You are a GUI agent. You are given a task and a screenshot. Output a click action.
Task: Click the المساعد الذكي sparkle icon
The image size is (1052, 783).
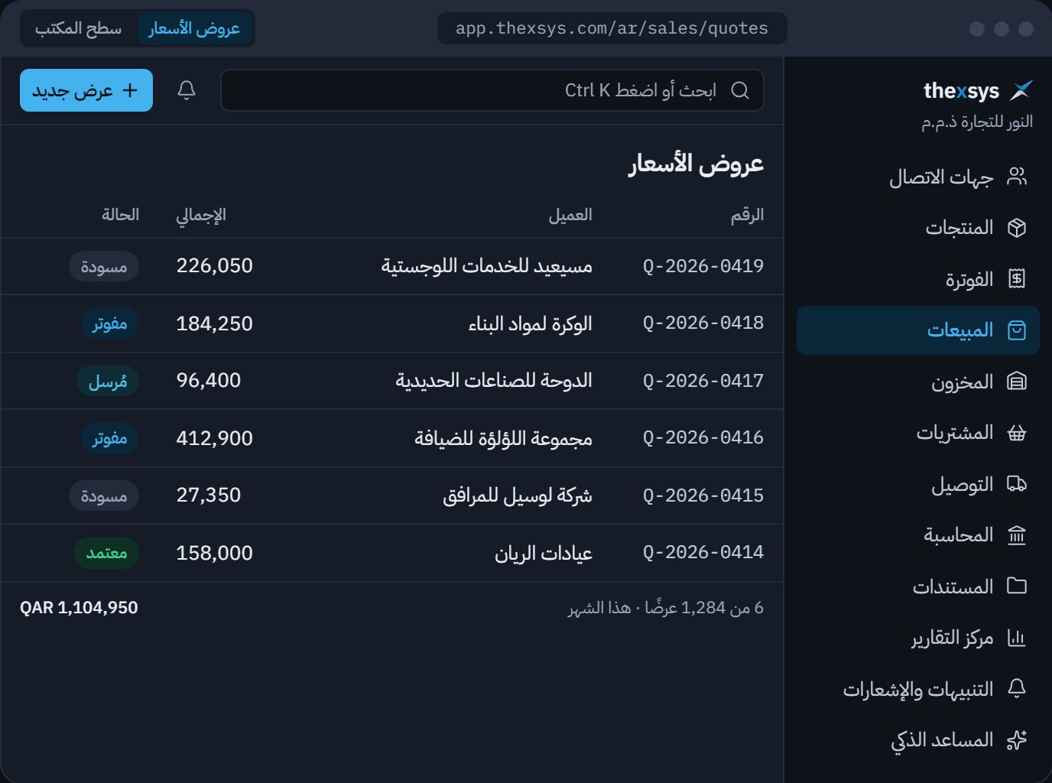click(1017, 740)
